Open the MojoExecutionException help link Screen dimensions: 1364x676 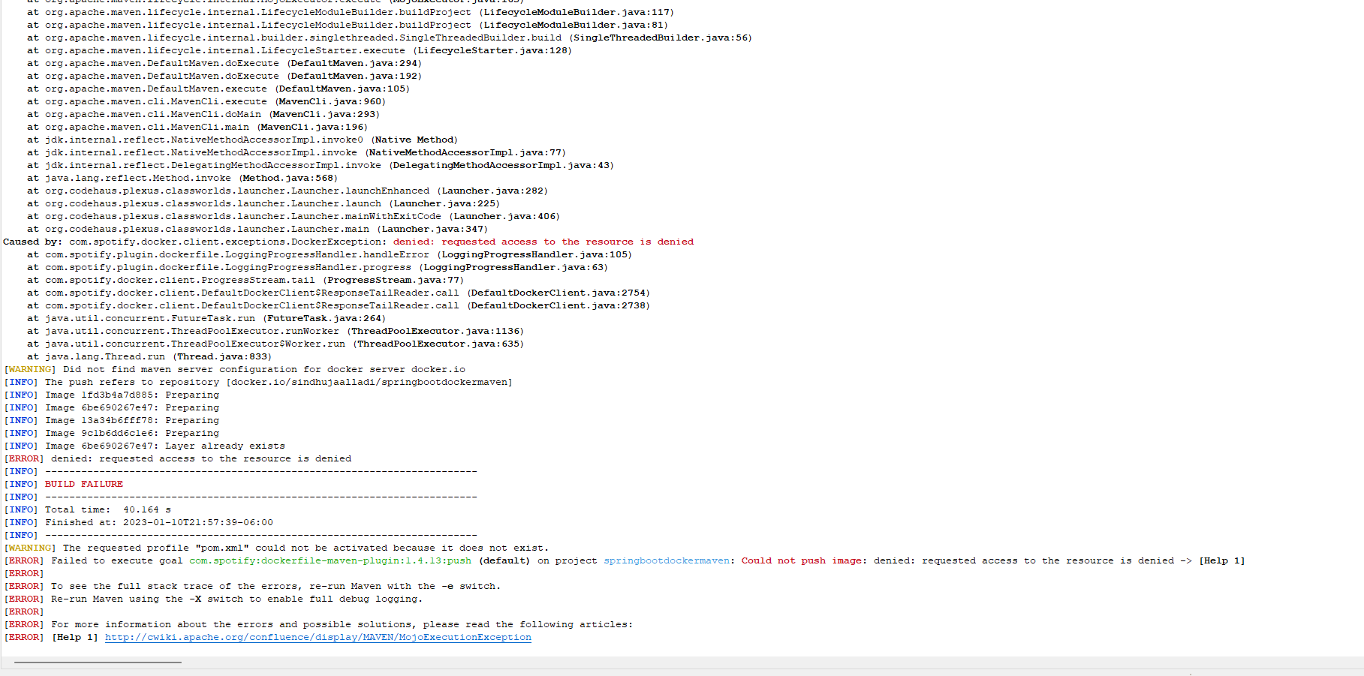pyautogui.click(x=318, y=637)
